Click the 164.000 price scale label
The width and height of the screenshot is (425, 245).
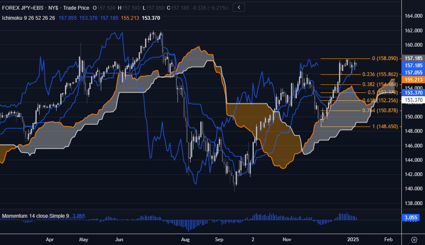[413, 16]
